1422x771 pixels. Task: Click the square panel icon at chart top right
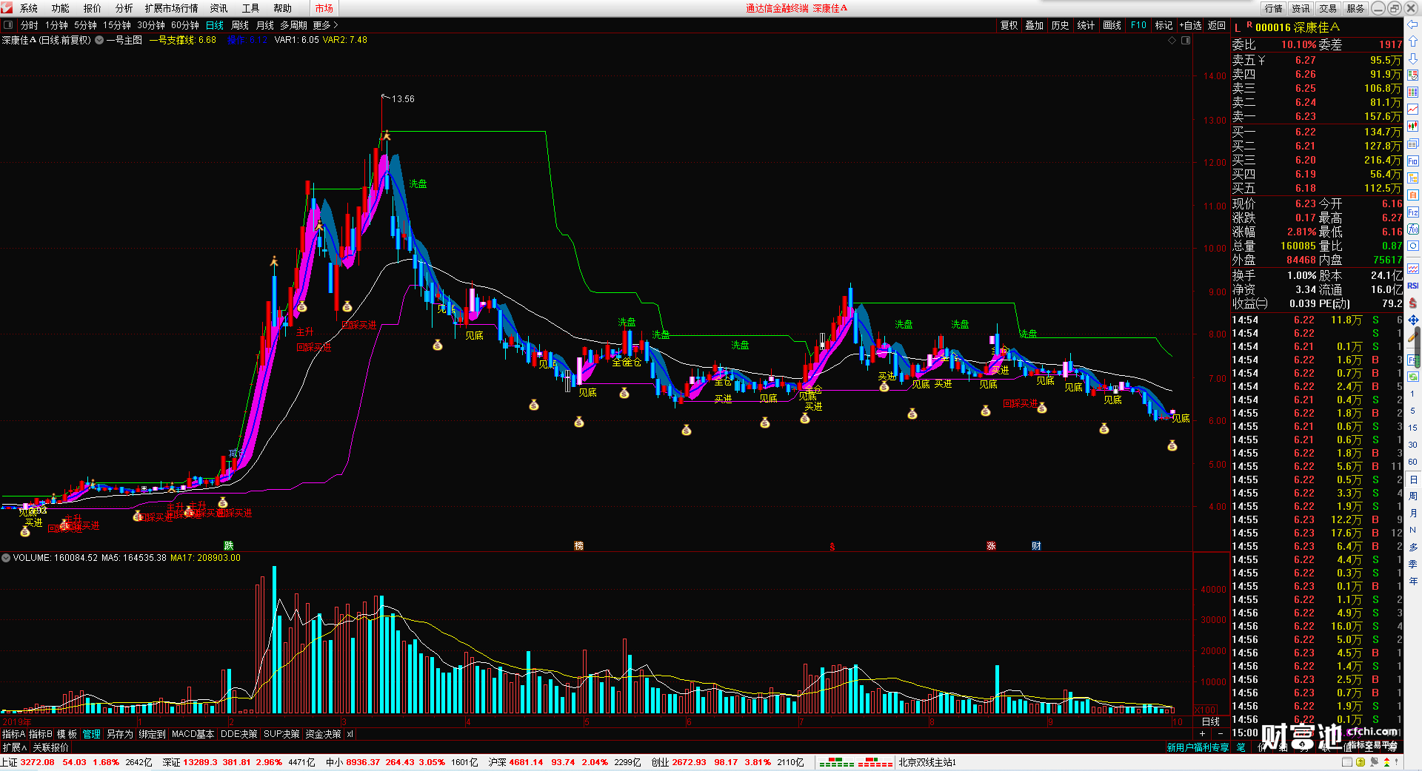pos(1186,40)
